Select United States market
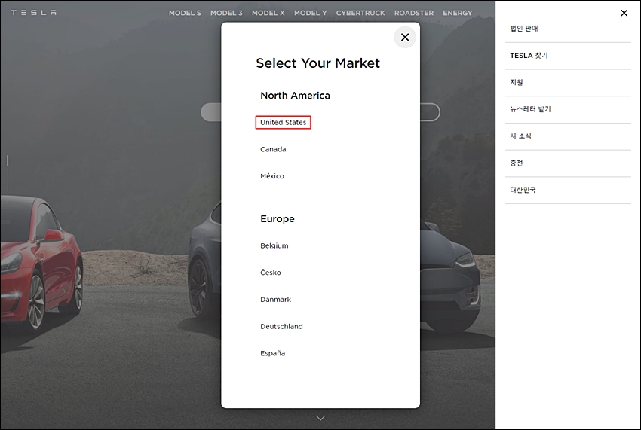The height and width of the screenshot is (430, 641). pyautogui.click(x=284, y=122)
